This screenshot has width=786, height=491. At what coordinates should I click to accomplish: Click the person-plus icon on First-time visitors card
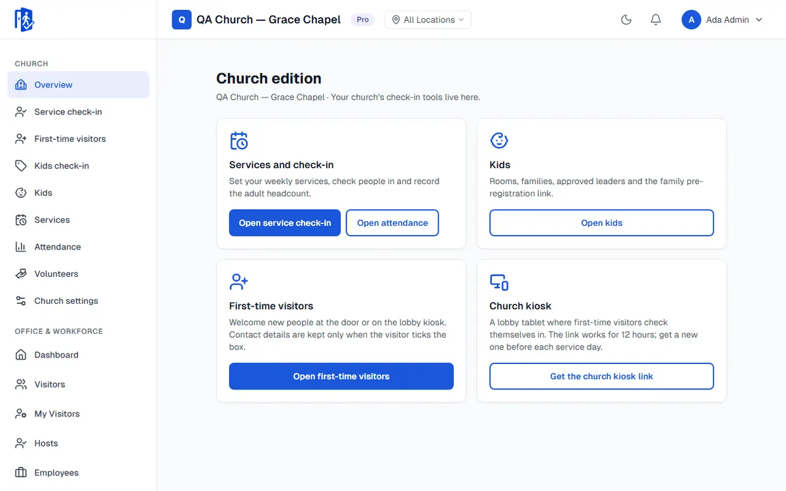pos(239,282)
